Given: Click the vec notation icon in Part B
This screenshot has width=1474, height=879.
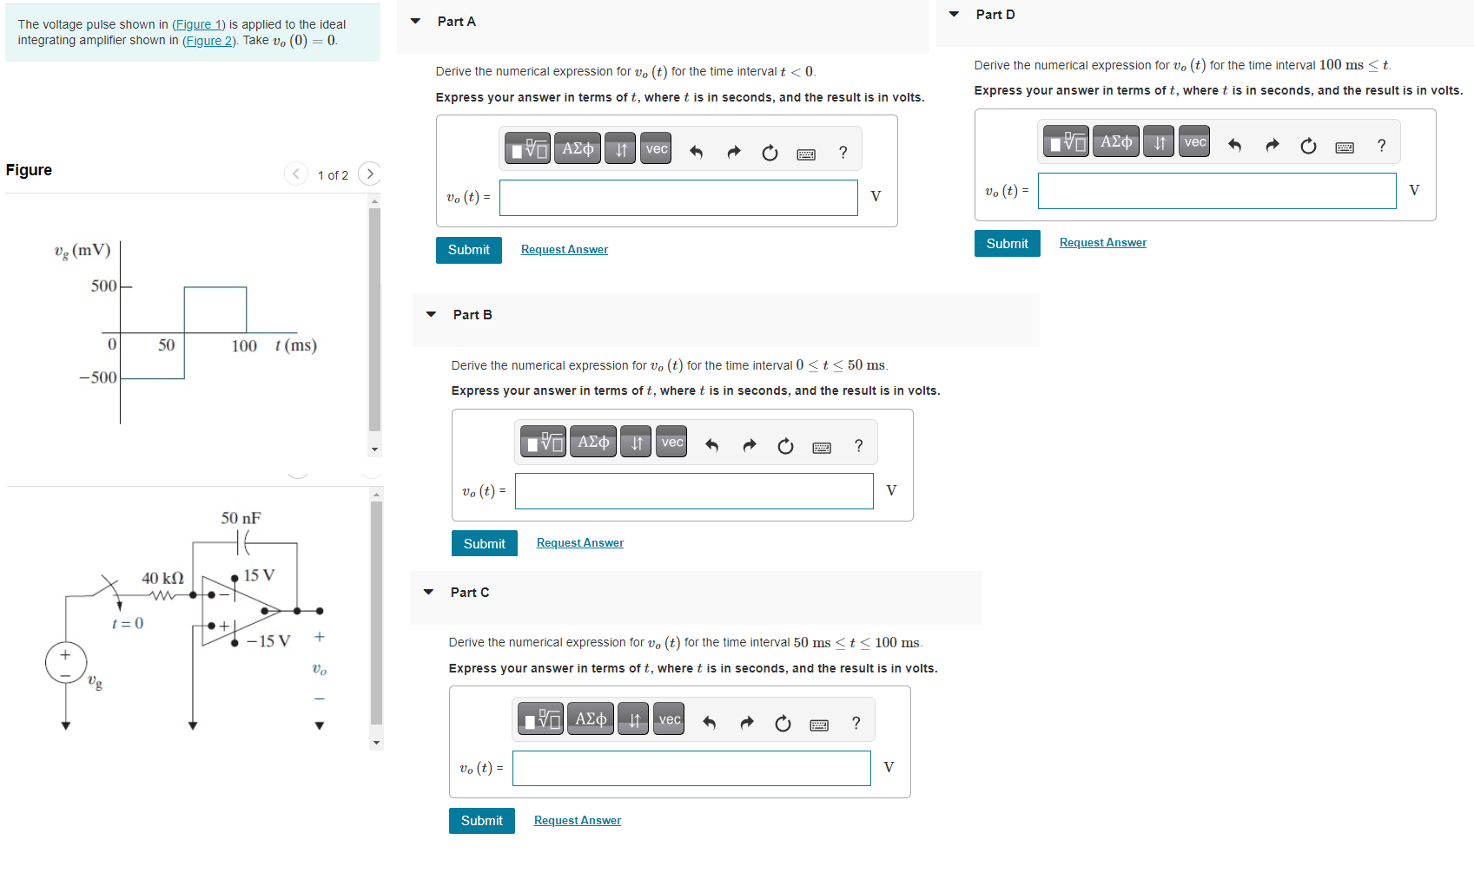Looking at the screenshot, I should point(671,442).
